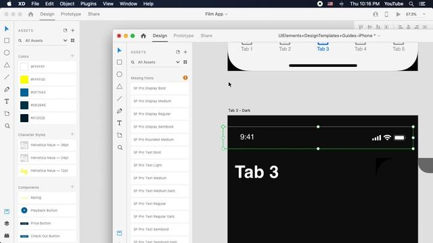Image resolution: width=433 pixels, height=243 pixels.
Task: Select the Tab 3 - Dark artboard title
Action: [239, 111]
